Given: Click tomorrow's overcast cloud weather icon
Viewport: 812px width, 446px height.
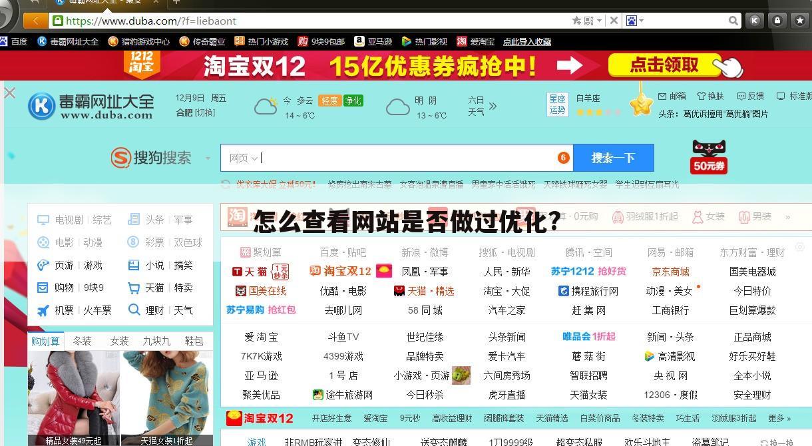Looking at the screenshot, I should (398, 106).
